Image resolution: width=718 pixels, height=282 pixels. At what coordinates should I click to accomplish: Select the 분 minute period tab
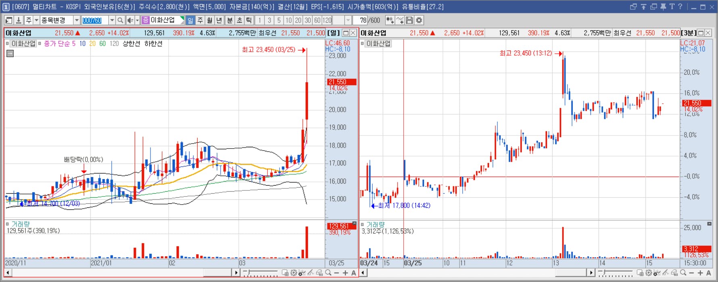[230, 20]
